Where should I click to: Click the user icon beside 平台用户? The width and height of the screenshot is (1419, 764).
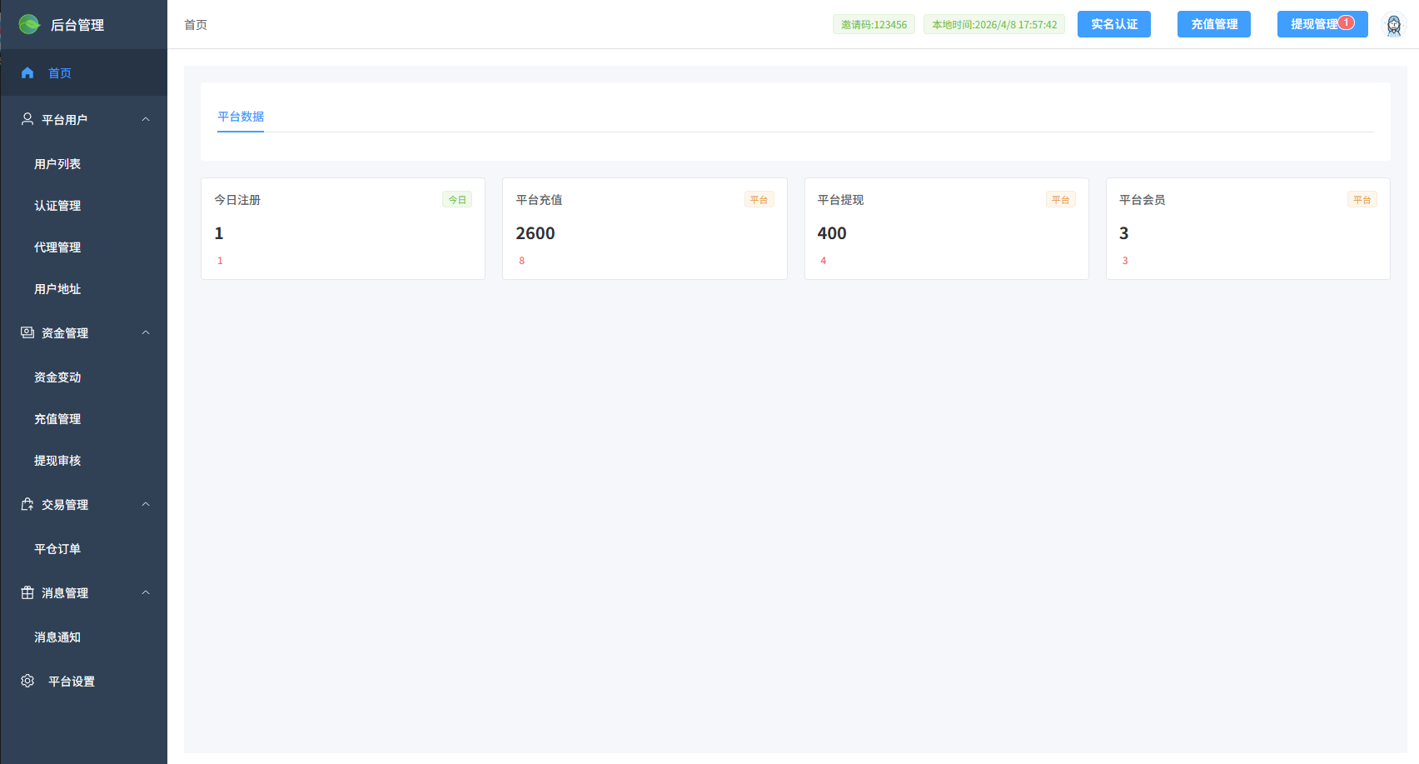coord(27,119)
